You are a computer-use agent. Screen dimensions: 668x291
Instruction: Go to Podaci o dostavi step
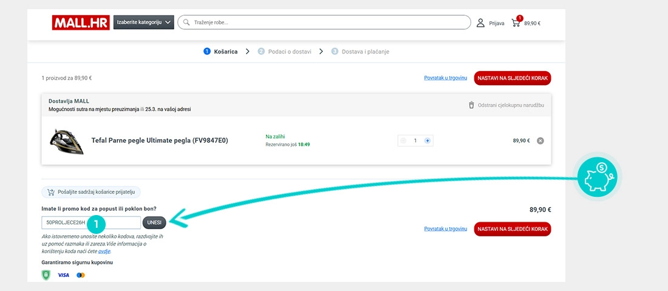[x=284, y=52]
